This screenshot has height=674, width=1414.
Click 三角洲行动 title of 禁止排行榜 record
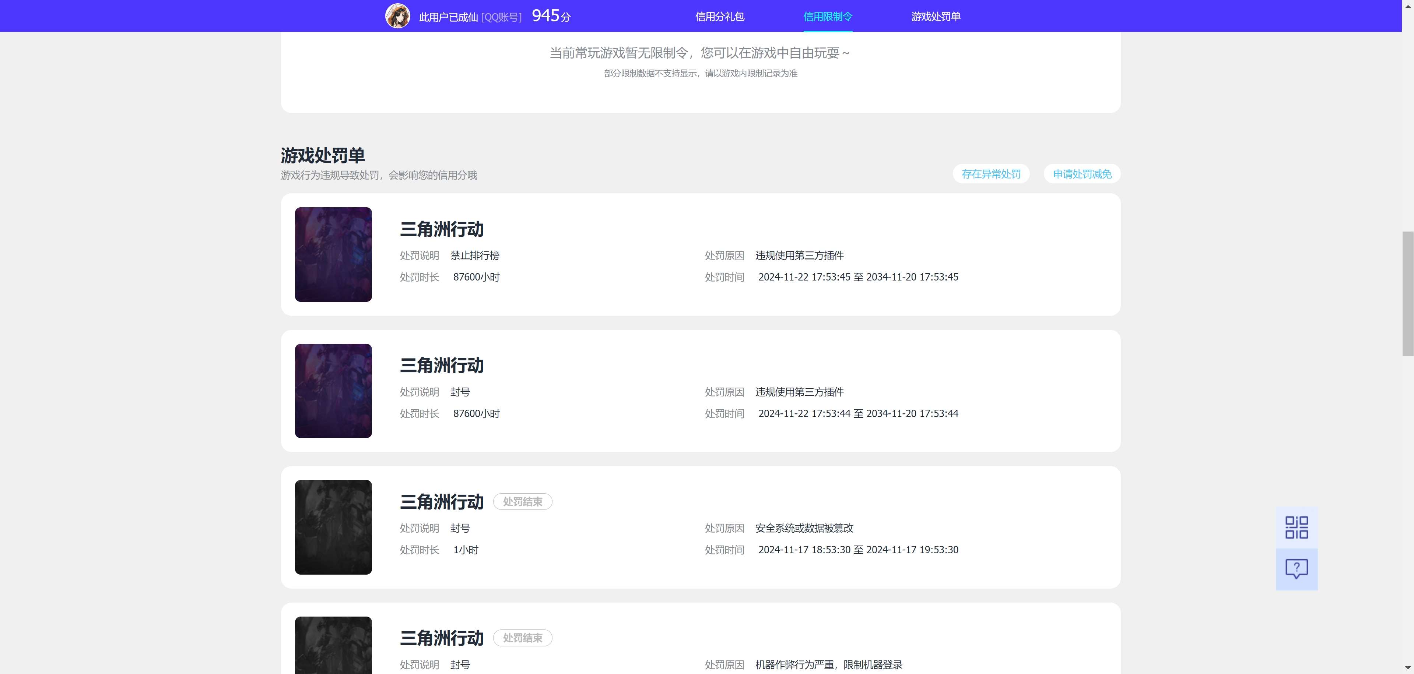pos(441,229)
